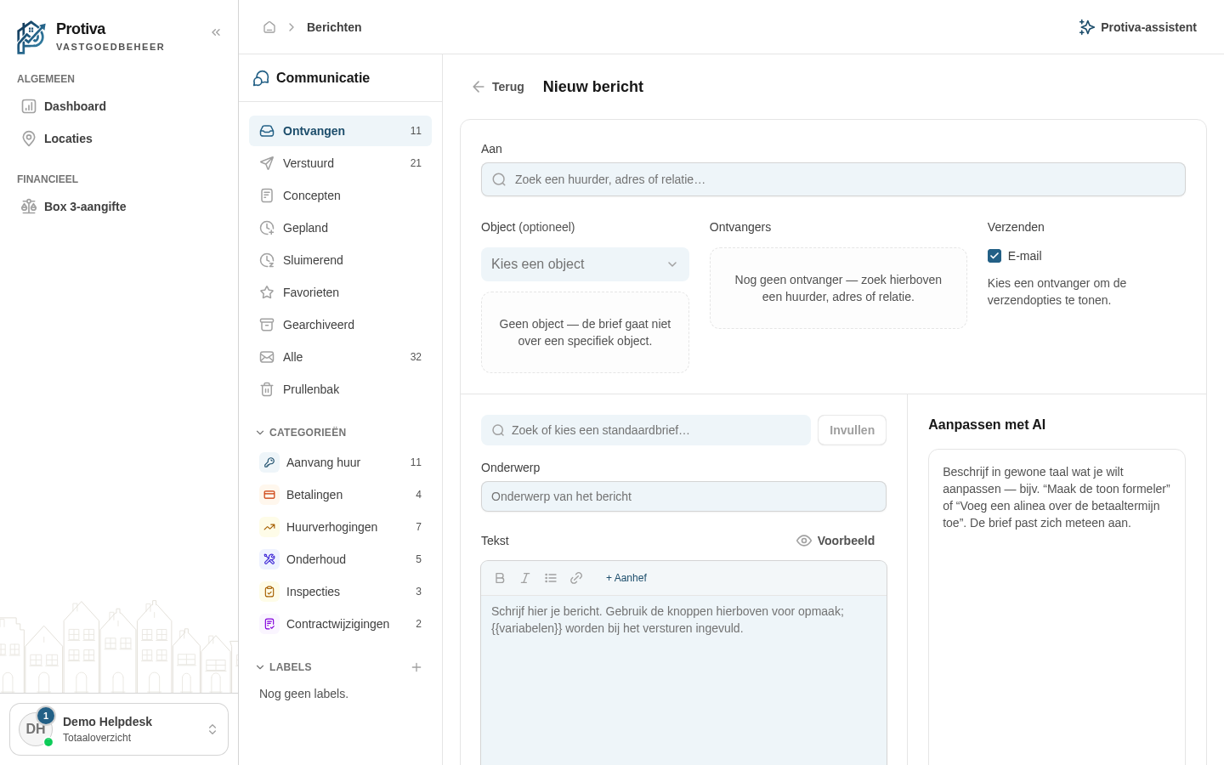
Task: Filter by Contractwijzigingen category
Action: point(340,624)
